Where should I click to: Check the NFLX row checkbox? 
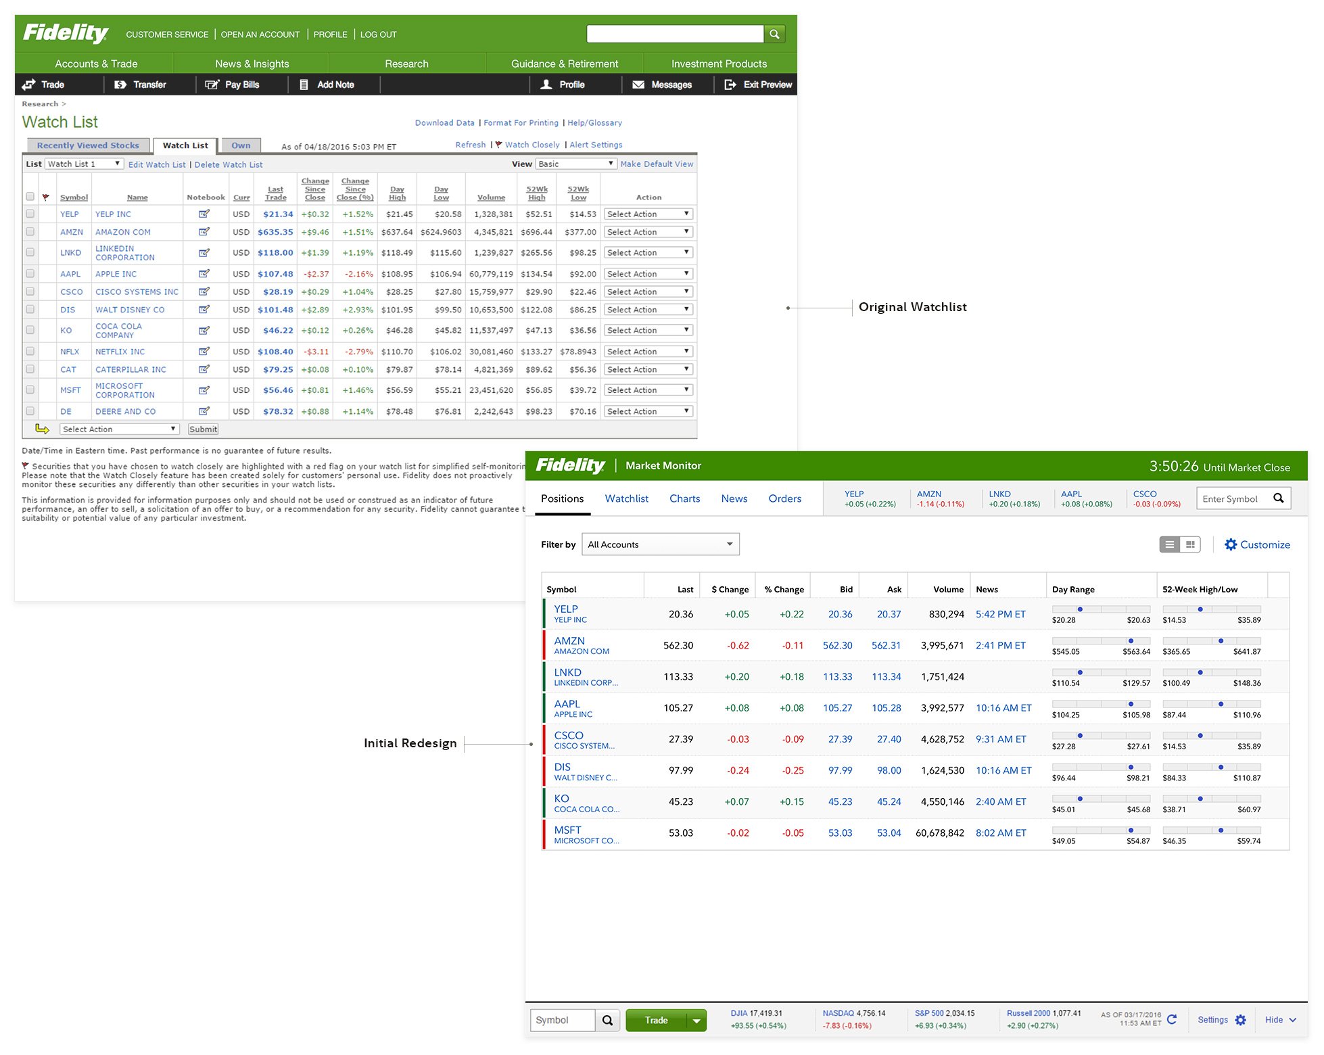30,352
